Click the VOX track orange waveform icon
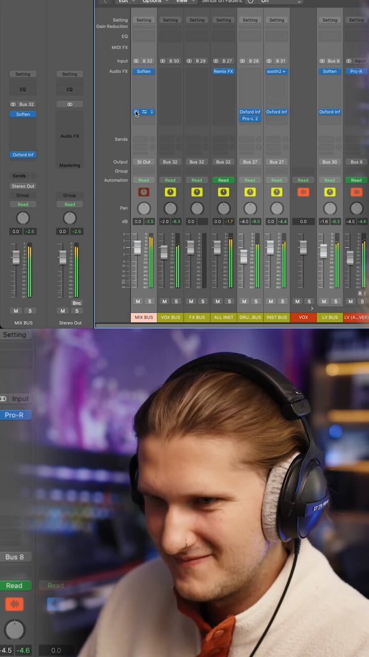 click(303, 192)
